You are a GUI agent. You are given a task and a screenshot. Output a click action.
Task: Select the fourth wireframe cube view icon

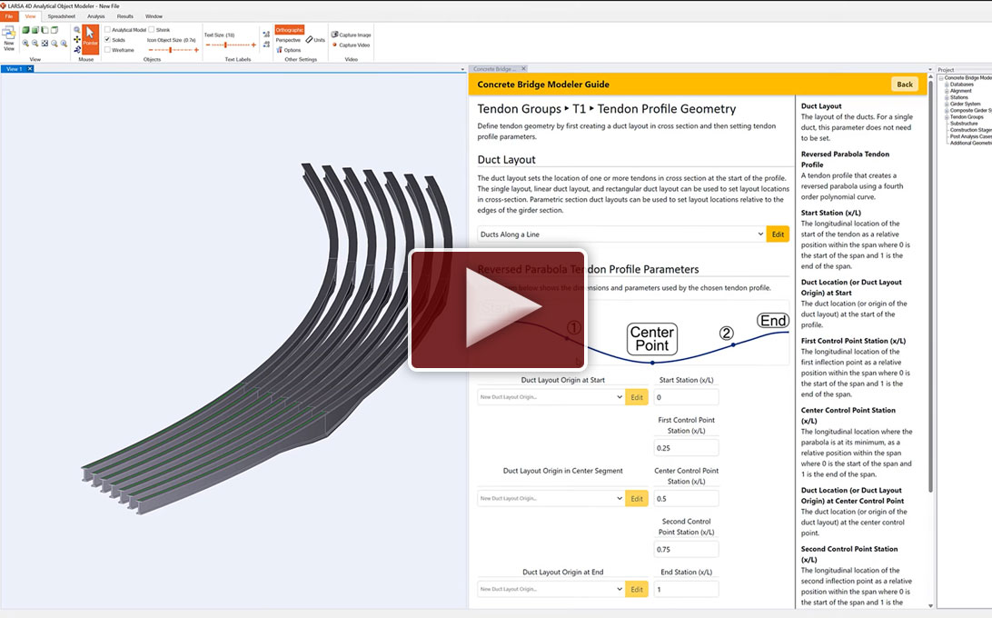point(55,30)
